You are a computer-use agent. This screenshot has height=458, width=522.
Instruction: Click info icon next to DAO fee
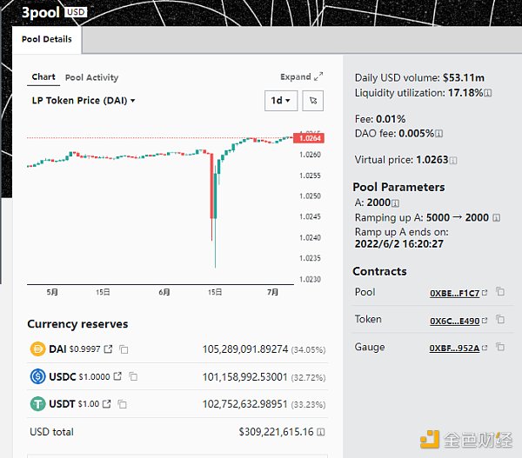pos(438,134)
